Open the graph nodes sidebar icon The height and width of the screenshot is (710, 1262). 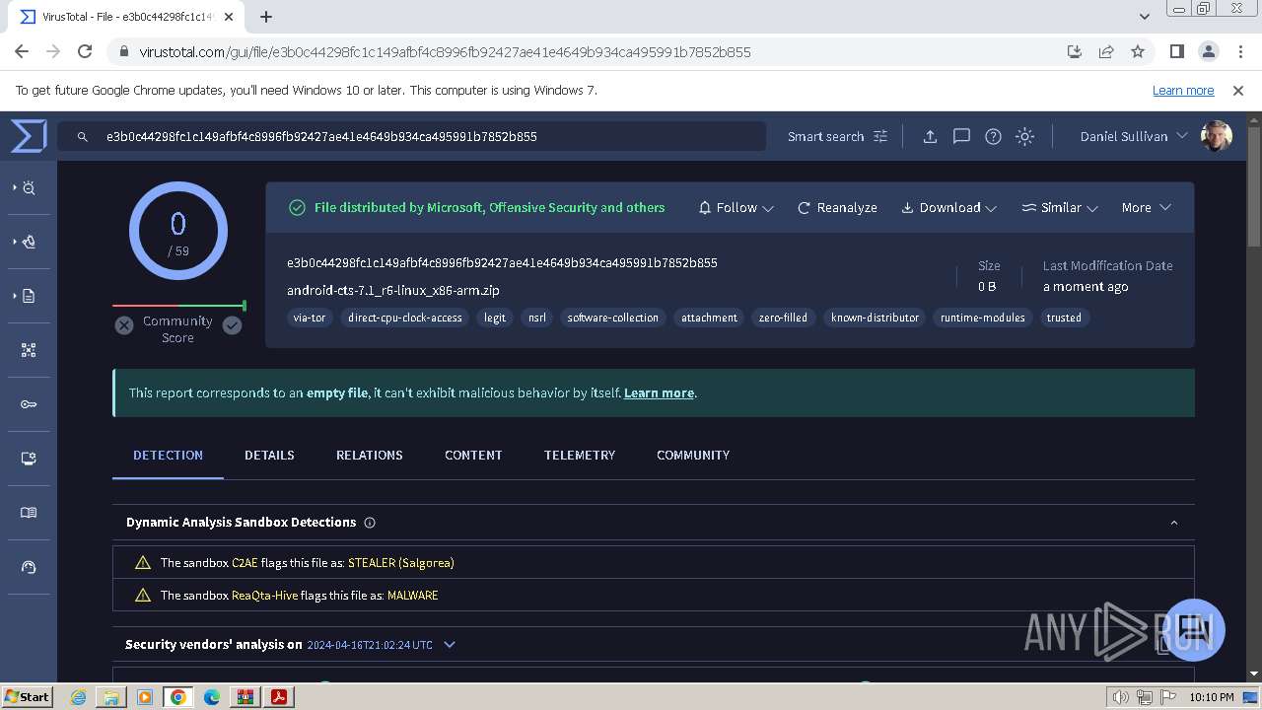tap(29, 350)
